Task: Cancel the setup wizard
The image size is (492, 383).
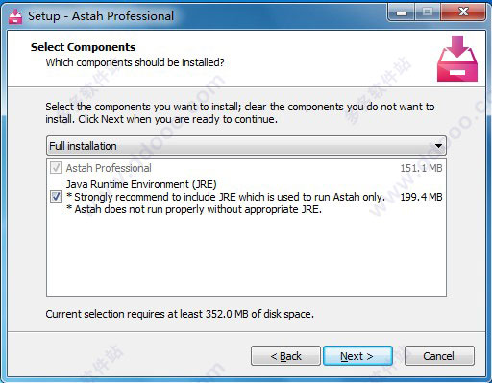Action: 439,356
